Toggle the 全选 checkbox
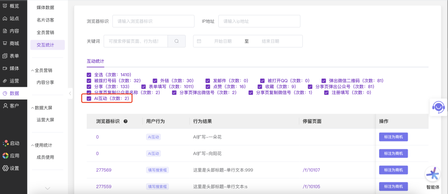The image size is (448, 194). [x=89, y=75]
